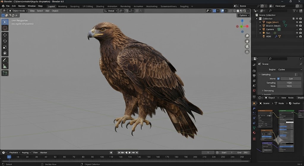Switch to Modeling workspace tab
Screen dimensions: 304x166
pos(62,7)
